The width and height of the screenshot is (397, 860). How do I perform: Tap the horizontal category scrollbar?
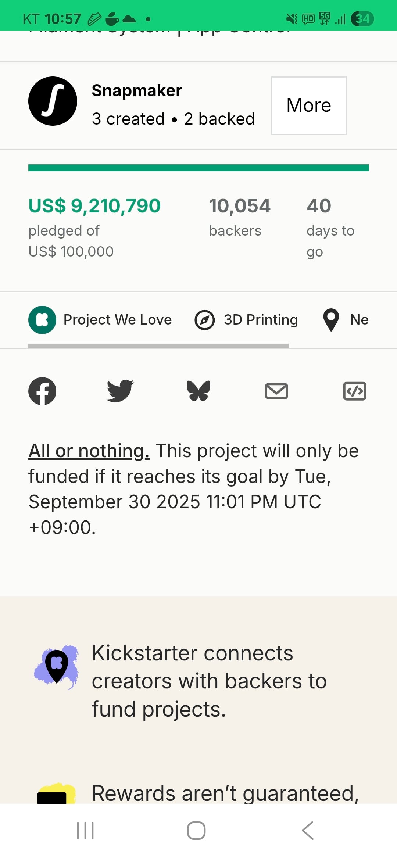tap(158, 346)
